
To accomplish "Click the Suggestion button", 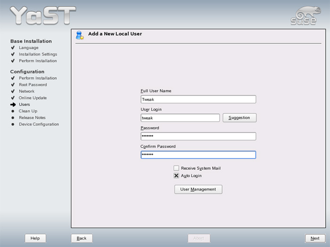I will point(239,118).
